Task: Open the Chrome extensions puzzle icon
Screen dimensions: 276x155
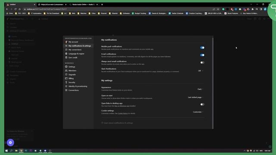Action: click(253, 9)
